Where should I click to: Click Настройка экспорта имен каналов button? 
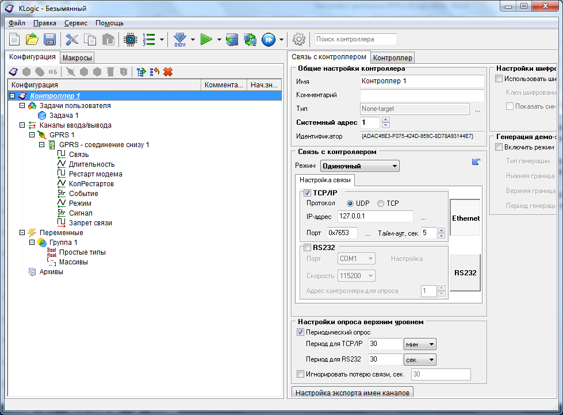tap(353, 393)
